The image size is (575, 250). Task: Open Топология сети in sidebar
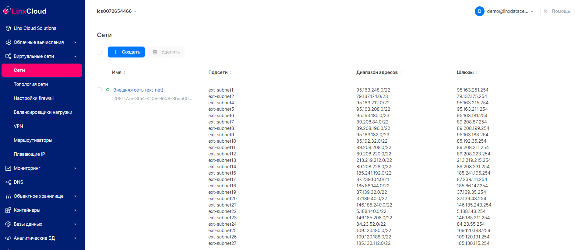[31, 84]
